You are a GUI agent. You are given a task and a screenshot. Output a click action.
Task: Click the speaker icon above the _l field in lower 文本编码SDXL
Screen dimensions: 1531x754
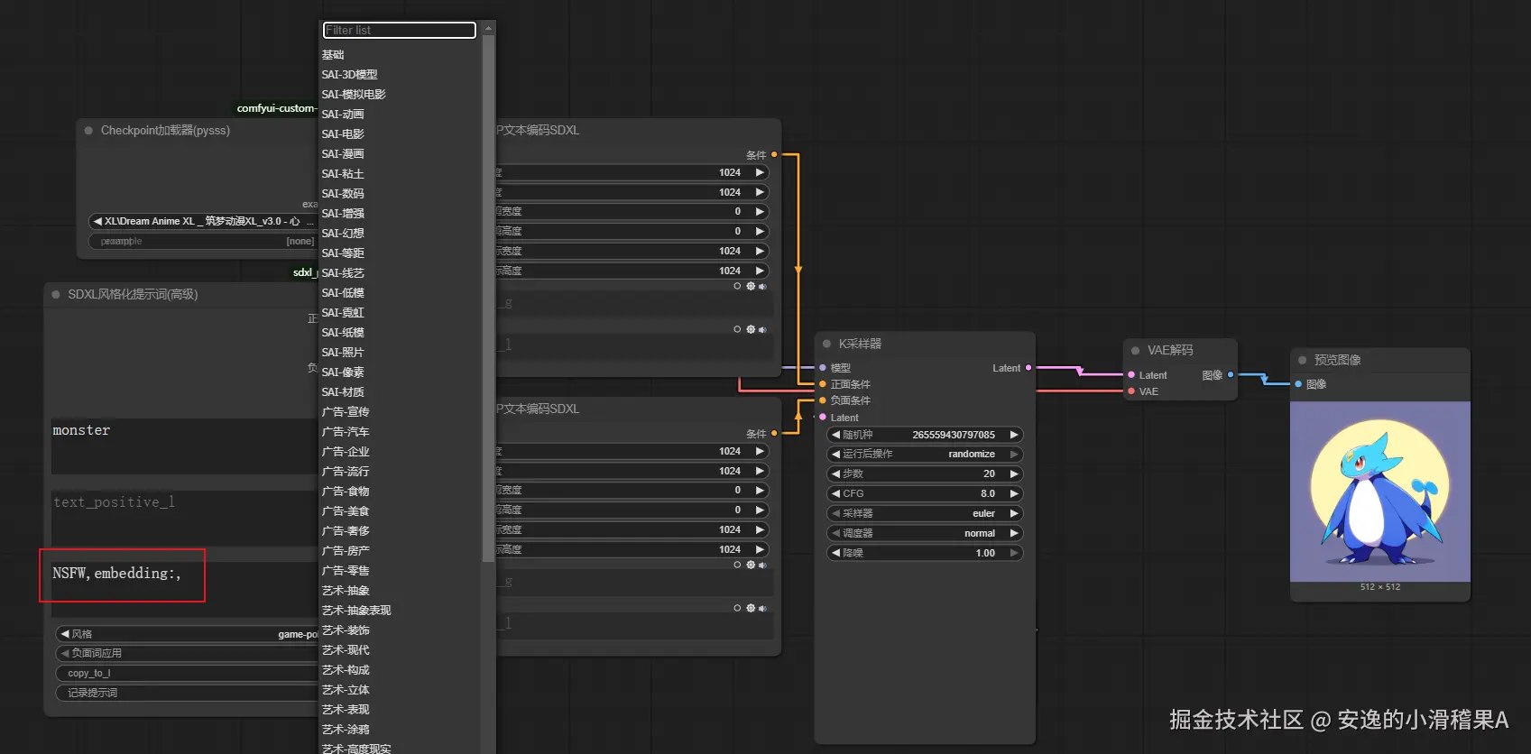click(762, 608)
